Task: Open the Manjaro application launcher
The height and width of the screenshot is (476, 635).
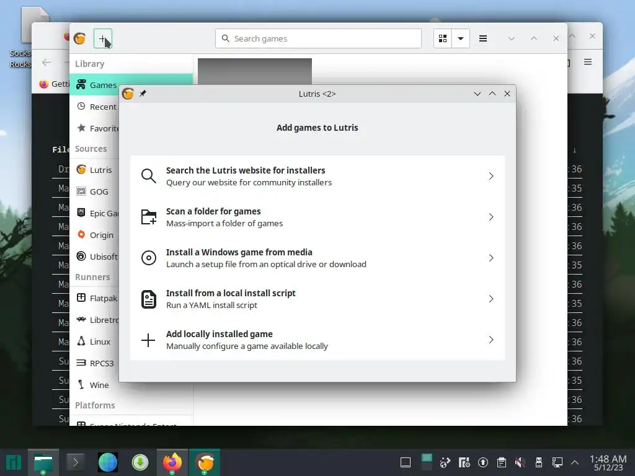Action: pos(14,462)
